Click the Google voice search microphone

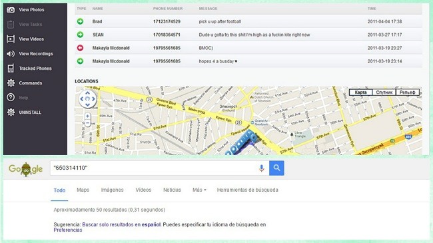tap(261, 168)
